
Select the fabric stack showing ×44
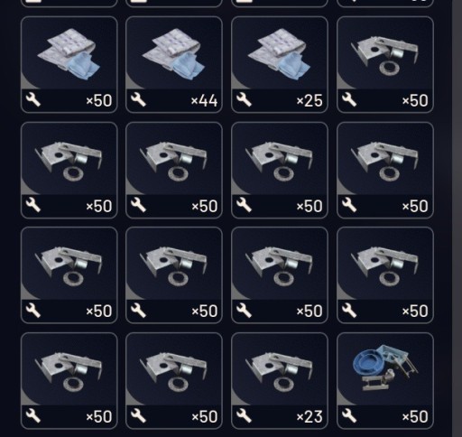(174, 65)
